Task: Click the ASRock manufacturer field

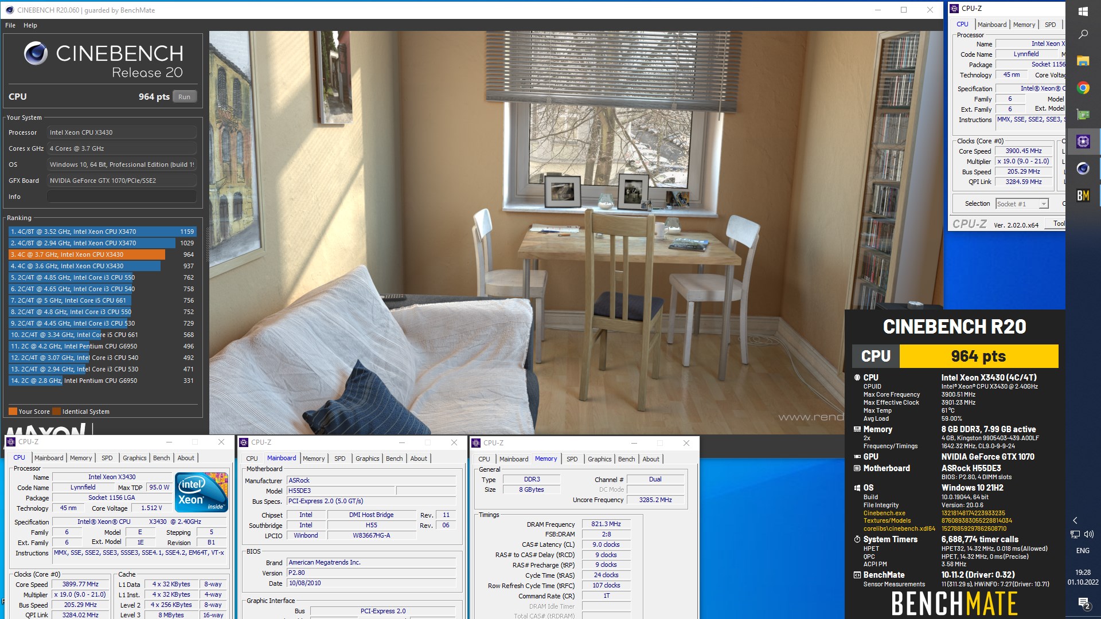Action: click(x=371, y=480)
